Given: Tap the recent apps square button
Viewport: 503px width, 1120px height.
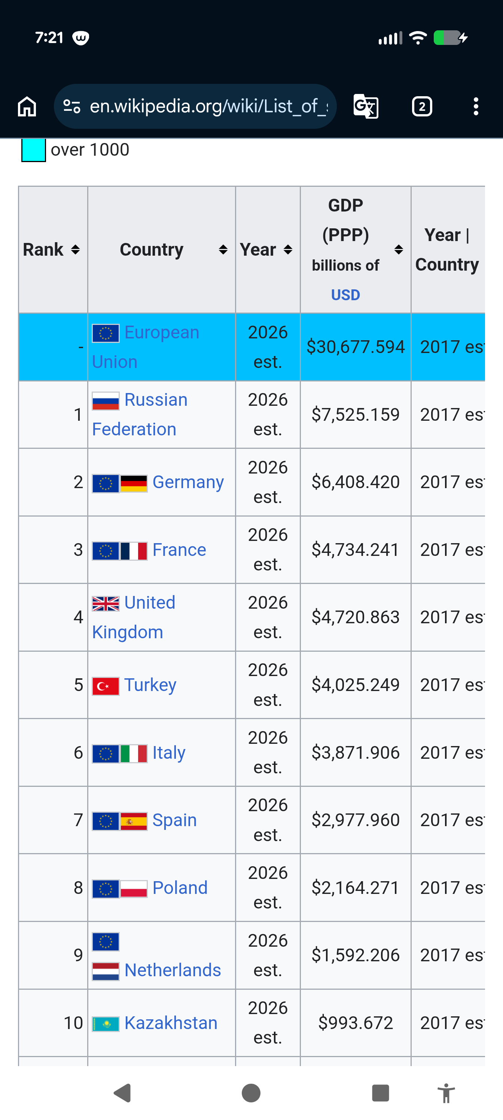Looking at the screenshot, I should pos(380,1093).
